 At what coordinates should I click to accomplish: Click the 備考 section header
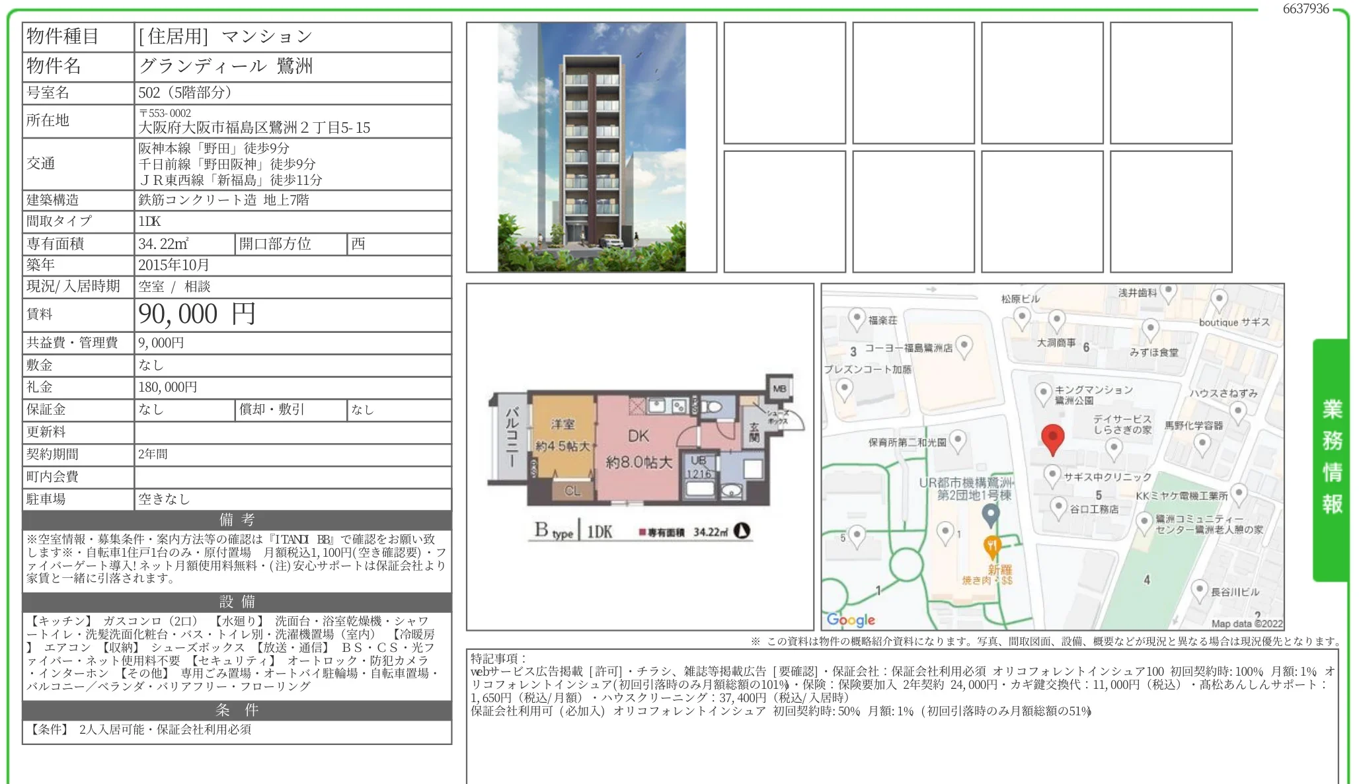[237, 520]
